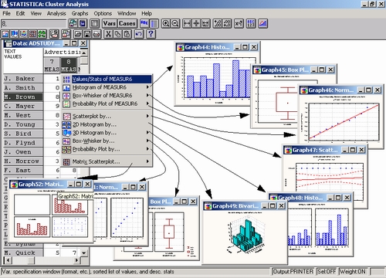Click the second red stats icon left of Open

[x=66, y=34]
